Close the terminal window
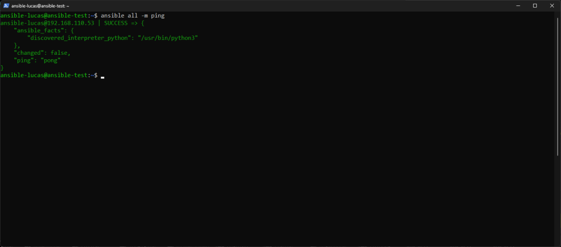561x247 pixels. pos(552,5)
